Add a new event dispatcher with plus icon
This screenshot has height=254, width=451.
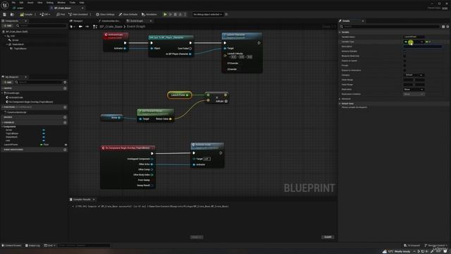coord(65,150)
